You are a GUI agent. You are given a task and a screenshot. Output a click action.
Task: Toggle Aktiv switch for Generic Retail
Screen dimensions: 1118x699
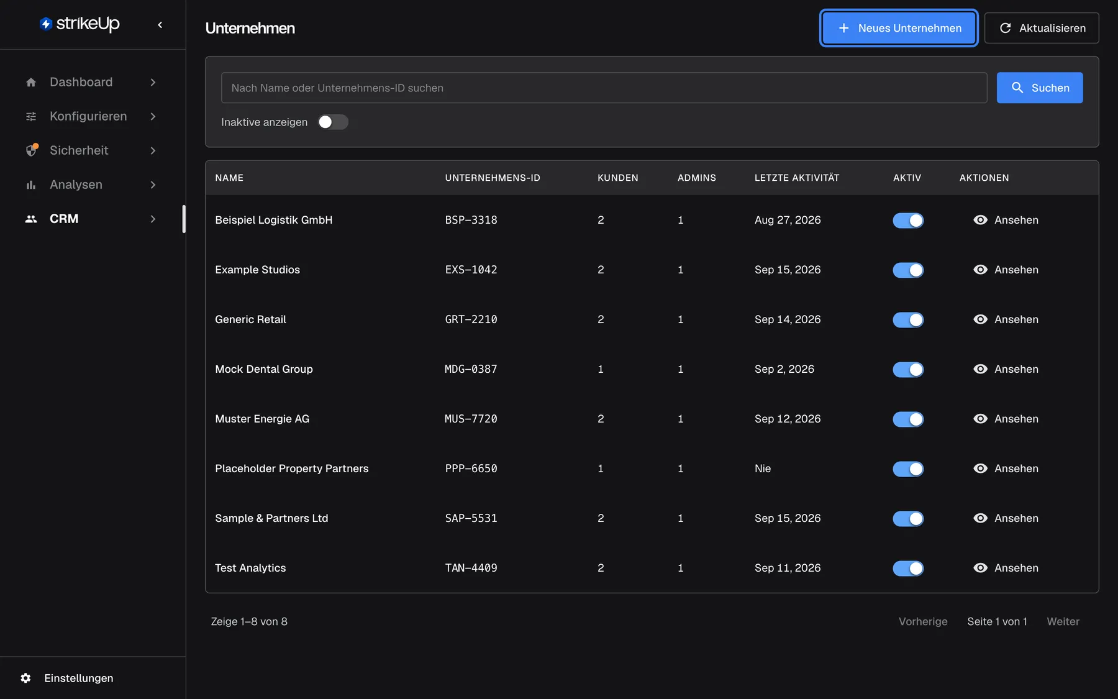[x=908, y=319]
